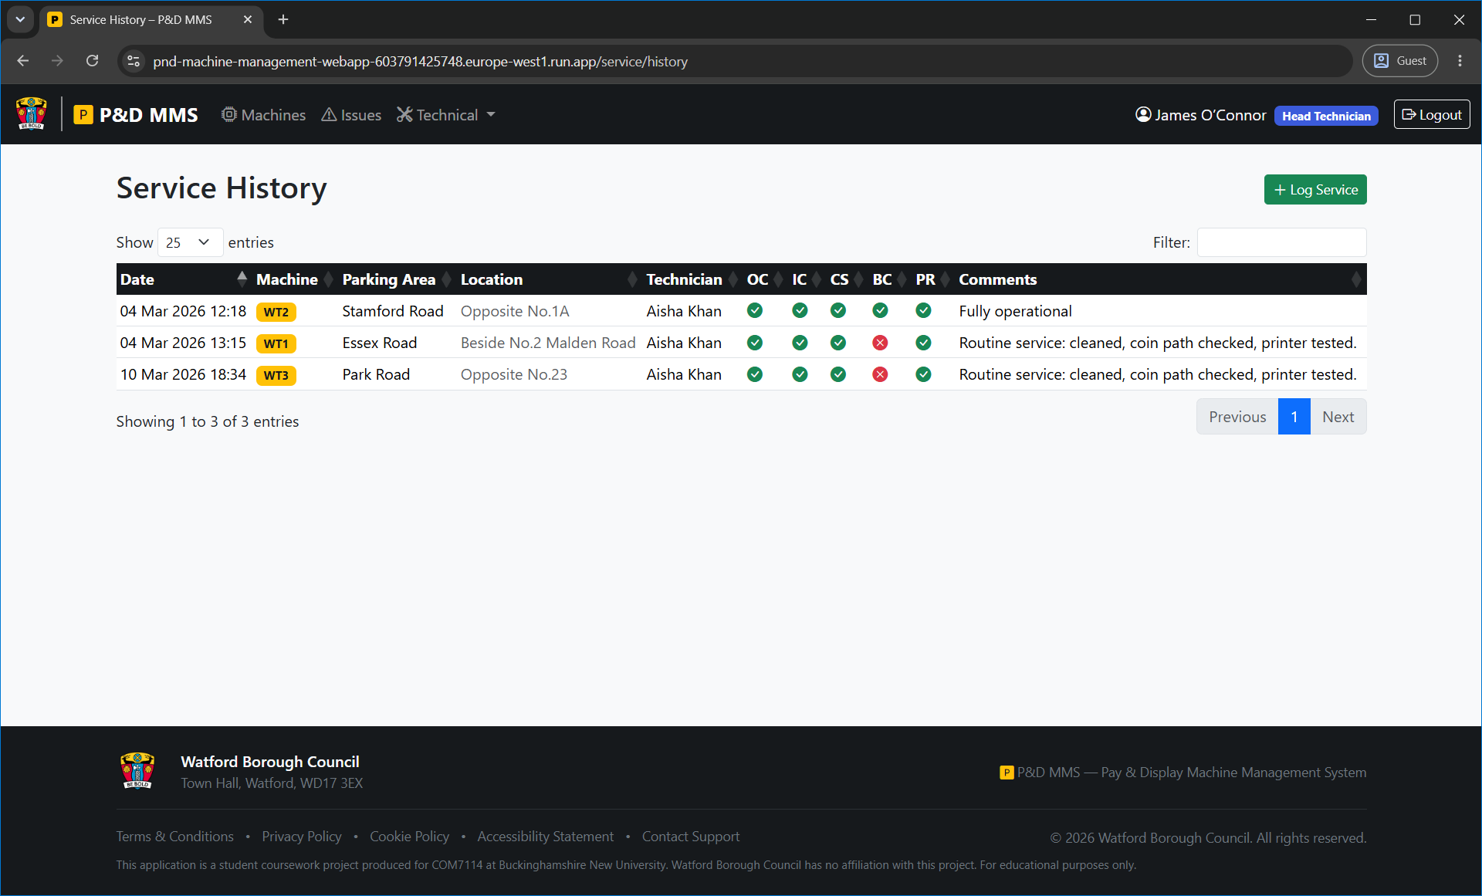Sort table by IC column
The height and width of the screenshot is (896, 1482).
pyautogui.click(x=807, y=279)
